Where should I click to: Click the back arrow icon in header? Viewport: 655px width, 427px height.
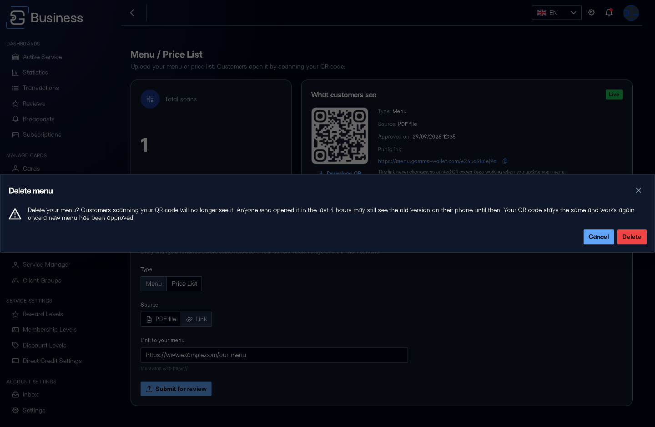pyautogui.click(x=132, y=13)
